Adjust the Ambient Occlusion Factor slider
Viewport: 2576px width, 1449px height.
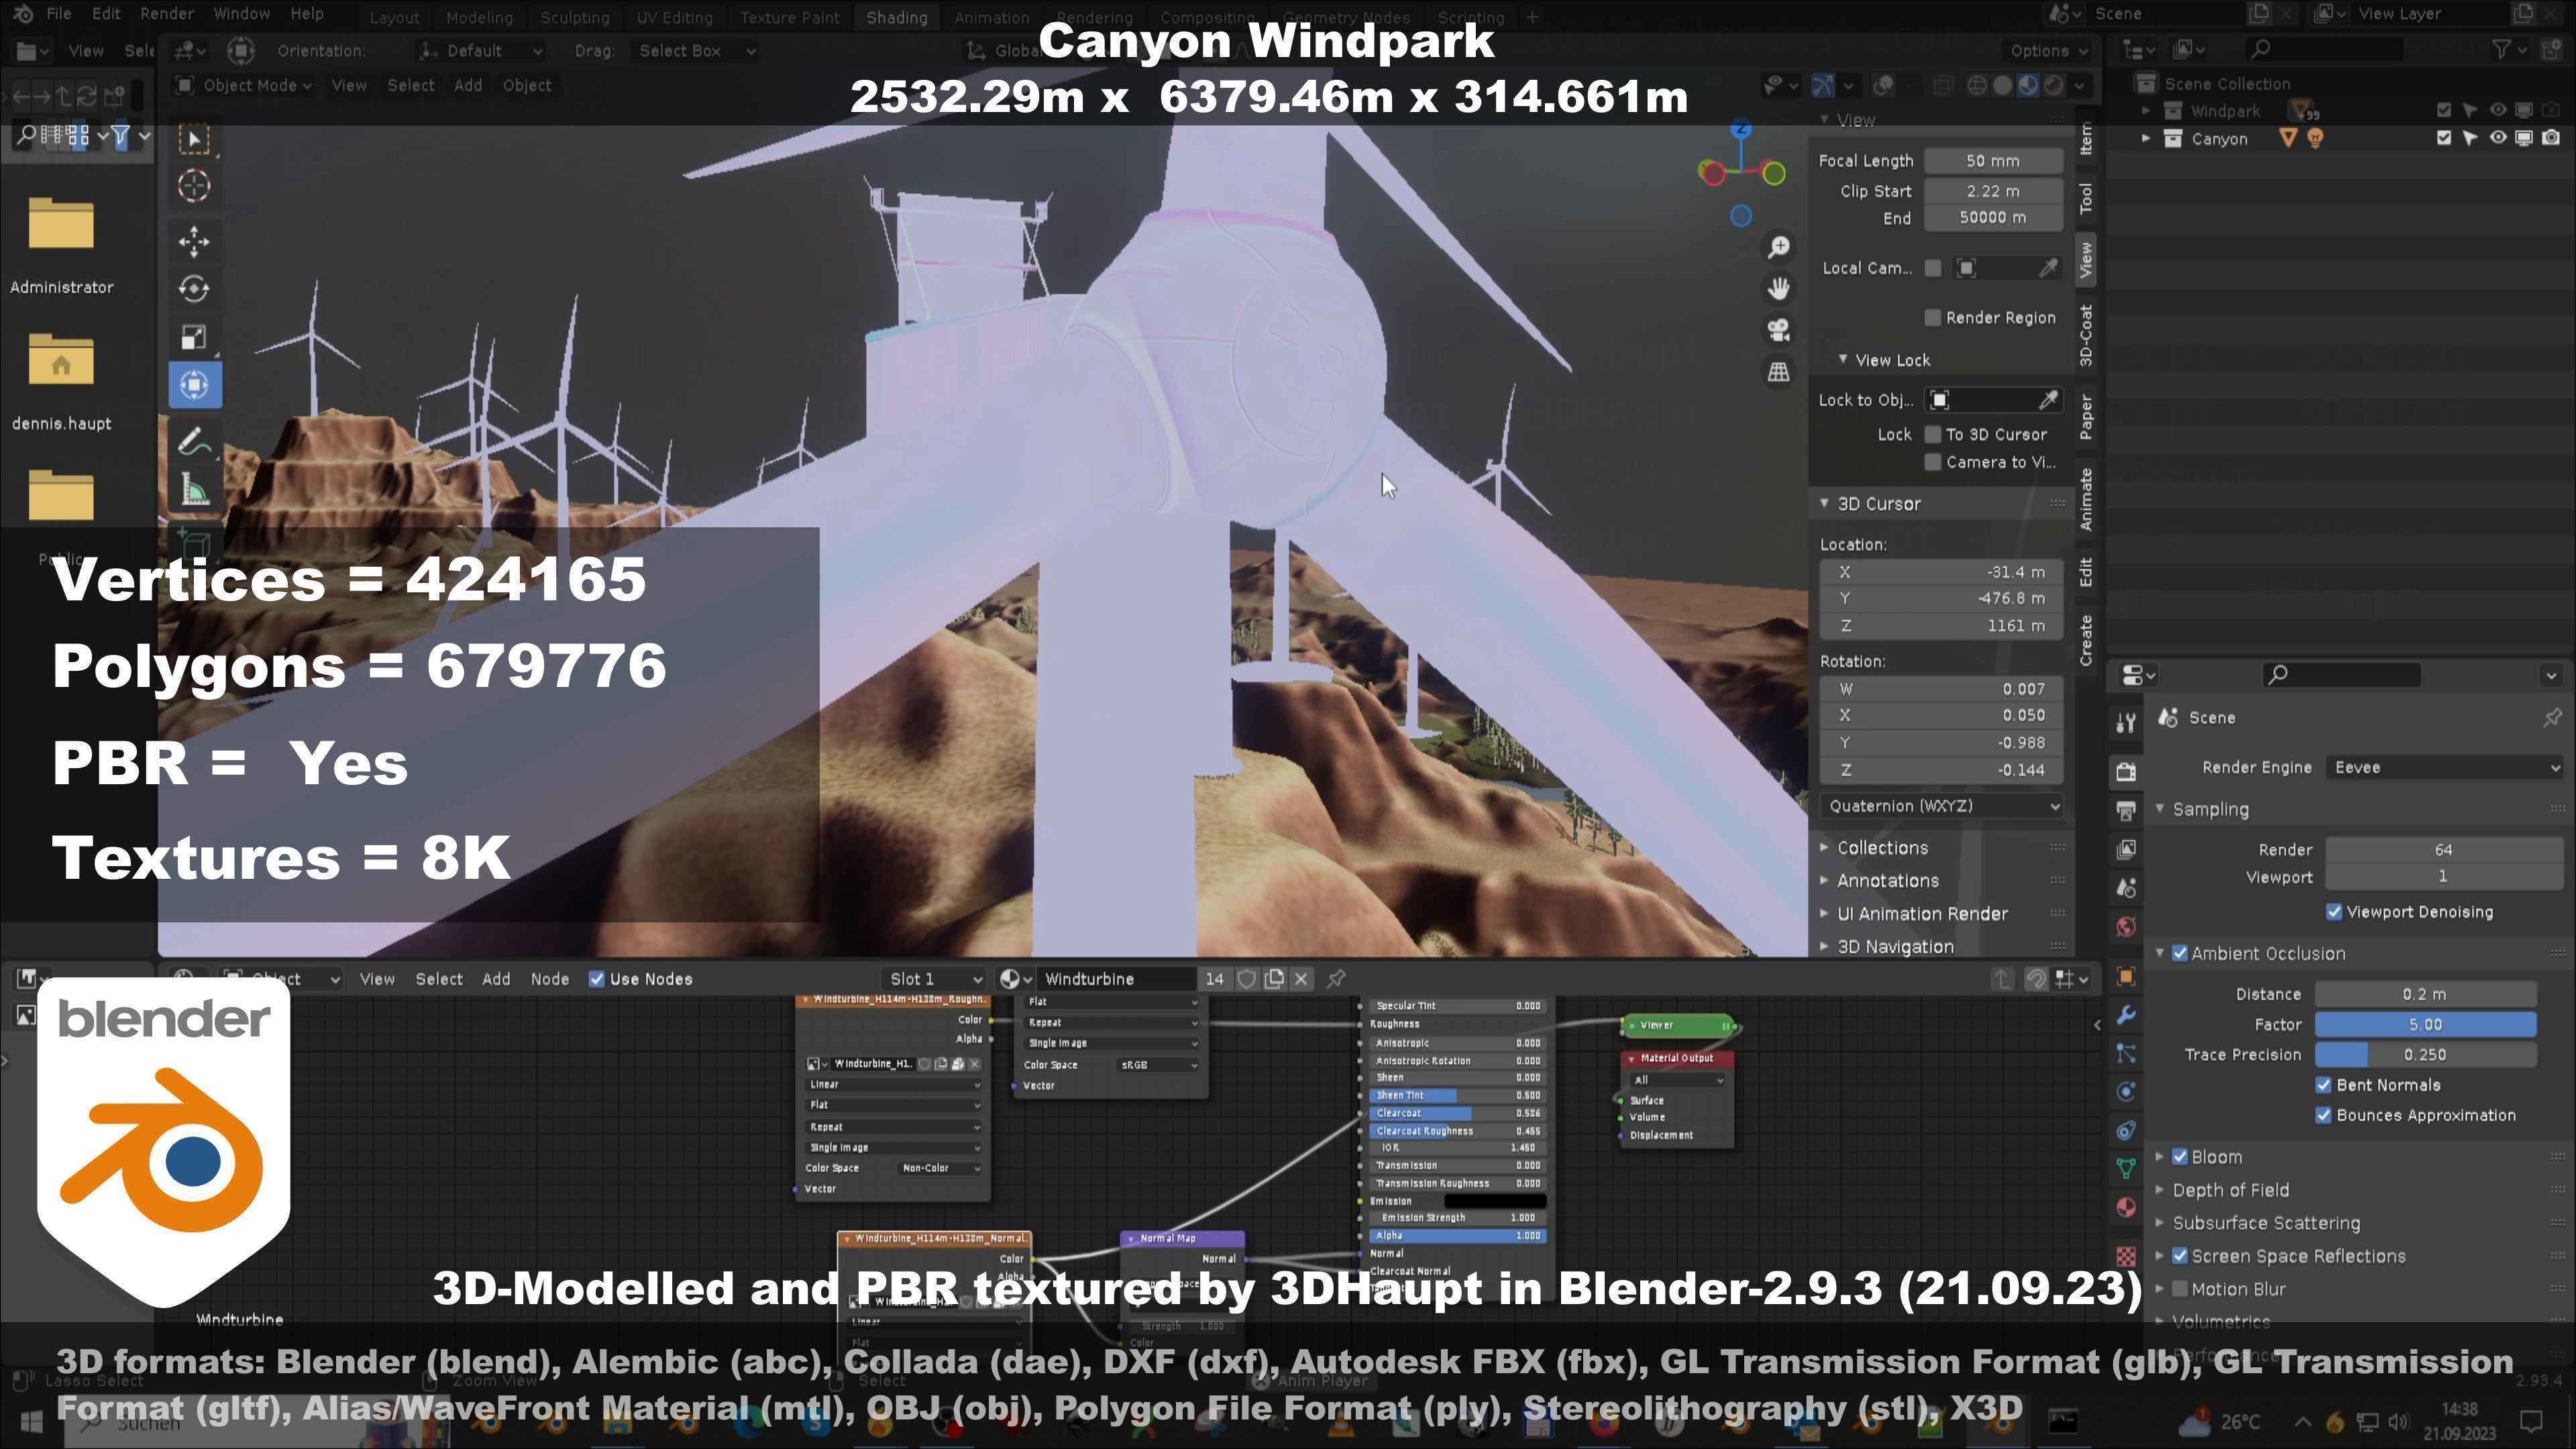2425,1025
